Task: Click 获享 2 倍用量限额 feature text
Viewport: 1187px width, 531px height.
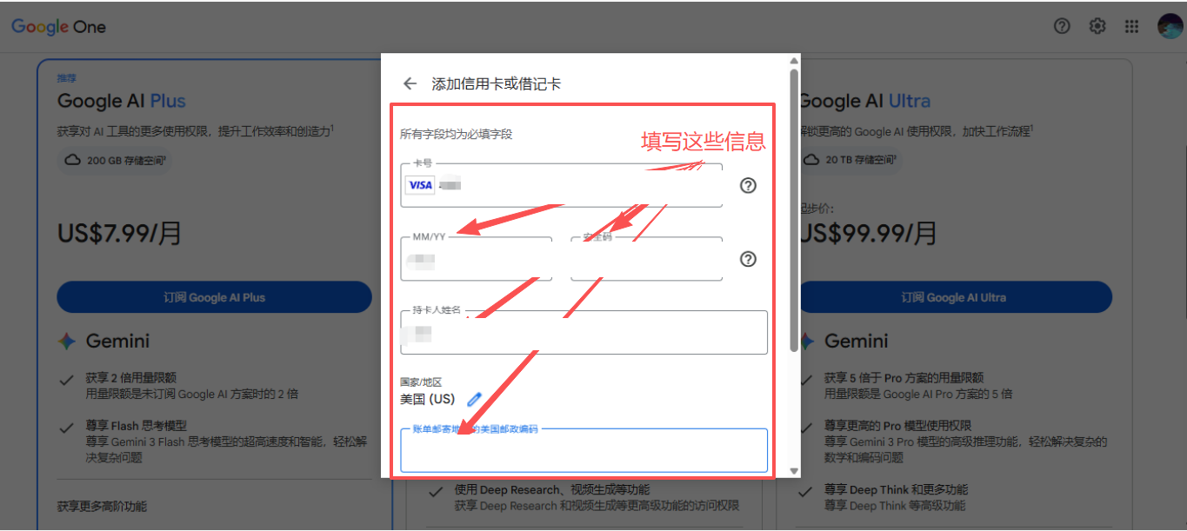Action: (131, 378)
